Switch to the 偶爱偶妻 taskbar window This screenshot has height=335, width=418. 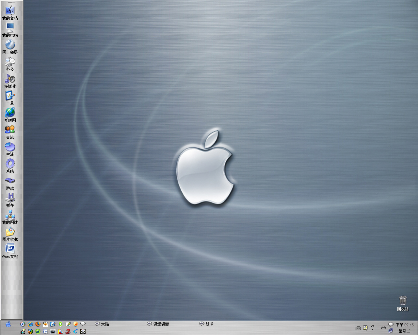click(x=158, y=324)
